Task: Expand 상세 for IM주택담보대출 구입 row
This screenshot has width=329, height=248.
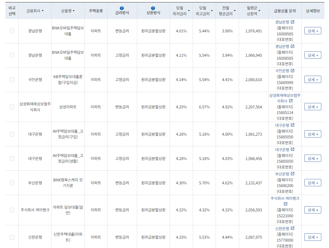Action: point(313,134)
